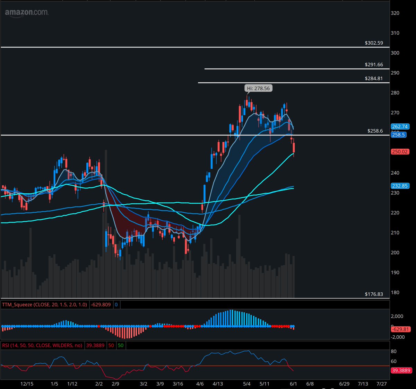This screenshot has width=416, height=389.
Task: Open the TTM_Squeeze study title
Action: pyautogui.click(x=45, y=304)
